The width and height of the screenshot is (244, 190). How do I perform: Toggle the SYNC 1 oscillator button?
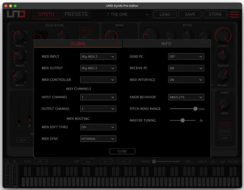(86, 30)
